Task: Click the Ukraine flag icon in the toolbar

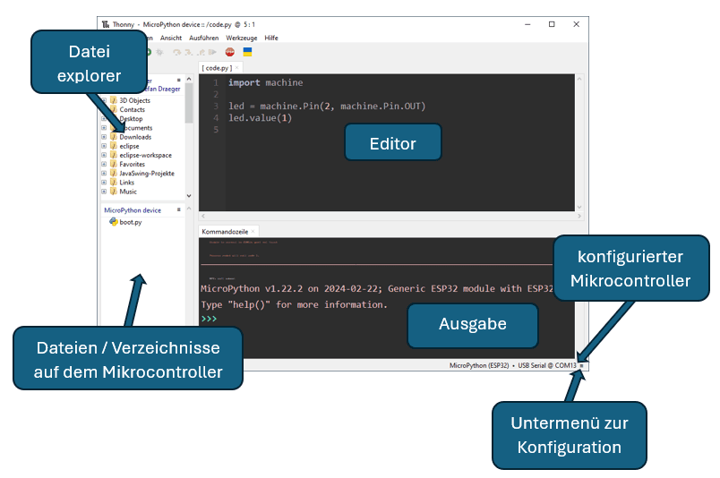Action: [248, 52]
